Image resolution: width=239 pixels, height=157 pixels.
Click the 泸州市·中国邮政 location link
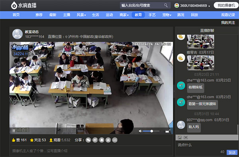pos(91,37)
